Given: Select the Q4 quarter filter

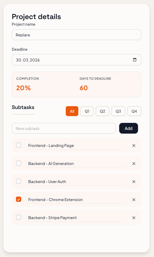Looking at the screenshot, I should point(134,111).
